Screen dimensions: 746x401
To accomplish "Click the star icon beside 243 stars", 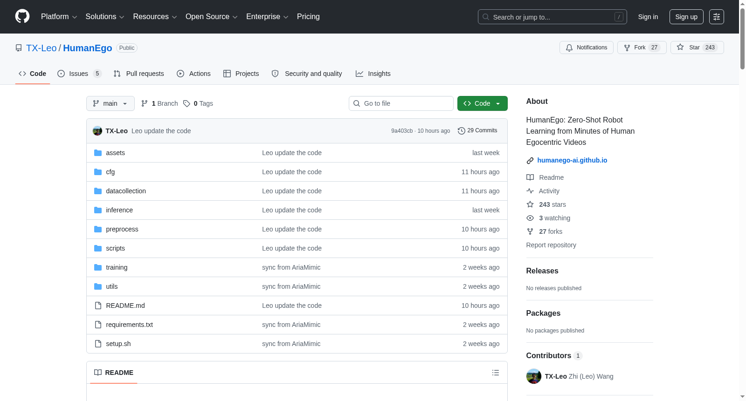I will click(530, 204).
